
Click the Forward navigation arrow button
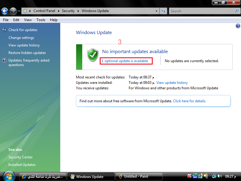[x=13, y=11]
